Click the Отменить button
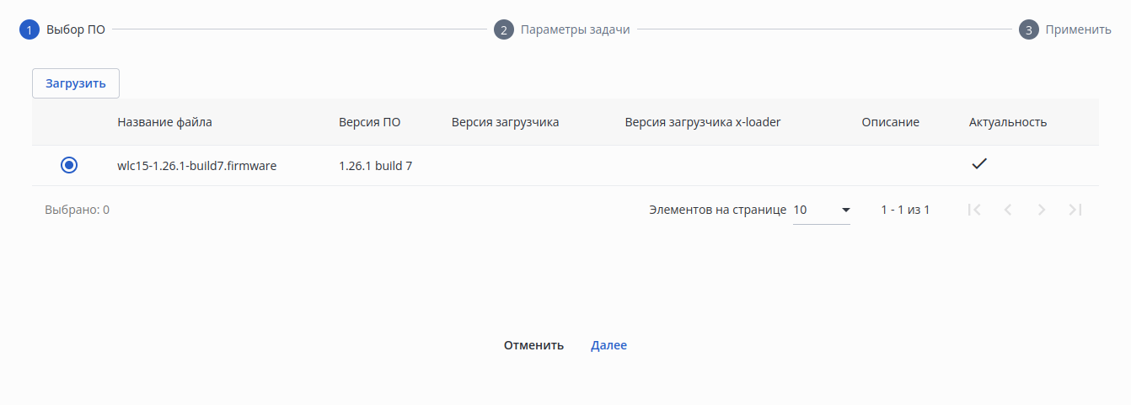 [x=533, y=345]
